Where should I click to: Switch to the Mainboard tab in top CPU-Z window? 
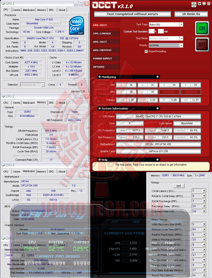click(x=29, y=10)
